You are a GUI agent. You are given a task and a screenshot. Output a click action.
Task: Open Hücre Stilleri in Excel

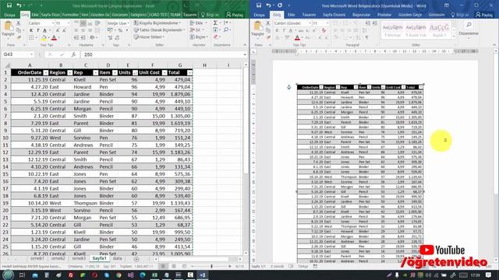(149, 37)
